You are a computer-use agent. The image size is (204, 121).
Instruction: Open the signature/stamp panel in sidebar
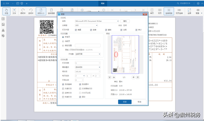point(3,30)
